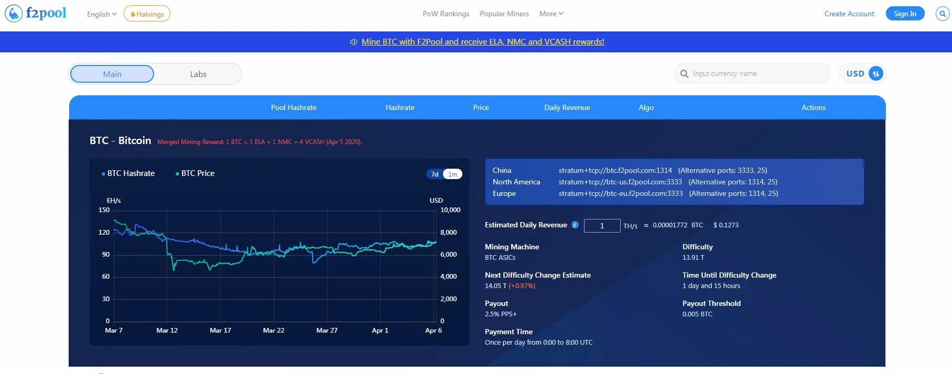Click the $ 0.1273 revenue value
The width and height of the screenshot is (952, 374).
pyautogui.click(x=726, y=225)
